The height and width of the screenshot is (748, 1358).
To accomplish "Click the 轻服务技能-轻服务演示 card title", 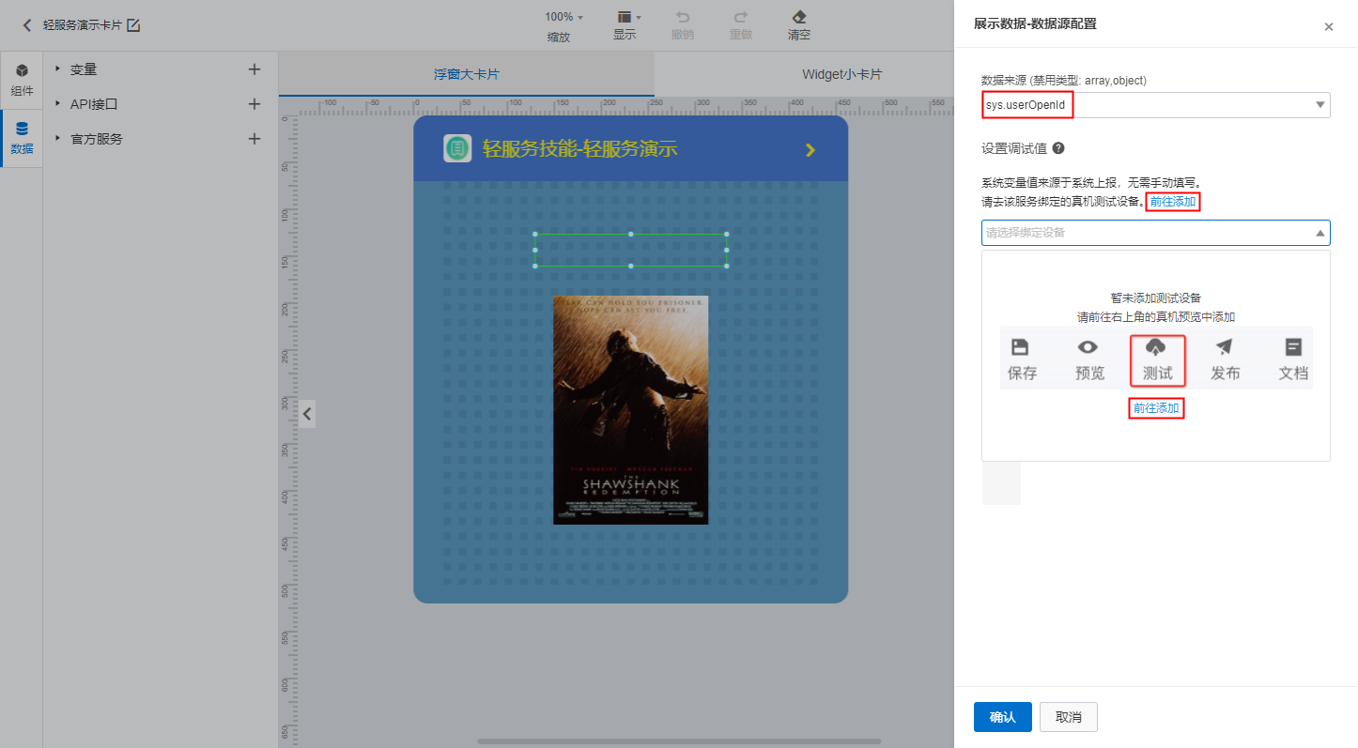I will coord(579,148).
